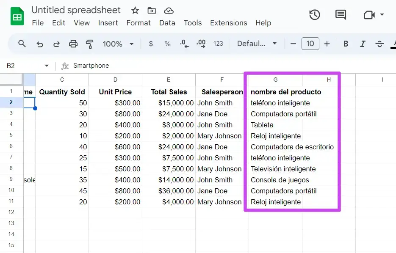Image resolution: width=396 pixels, height=253 pixels.
Task: Open the Format menu
Action: (138, 23)
